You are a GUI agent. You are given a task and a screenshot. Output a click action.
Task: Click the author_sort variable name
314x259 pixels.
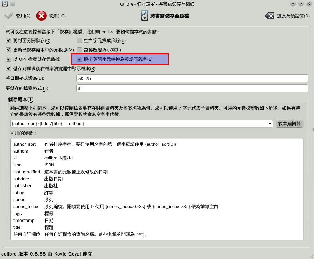click(24, 144)
